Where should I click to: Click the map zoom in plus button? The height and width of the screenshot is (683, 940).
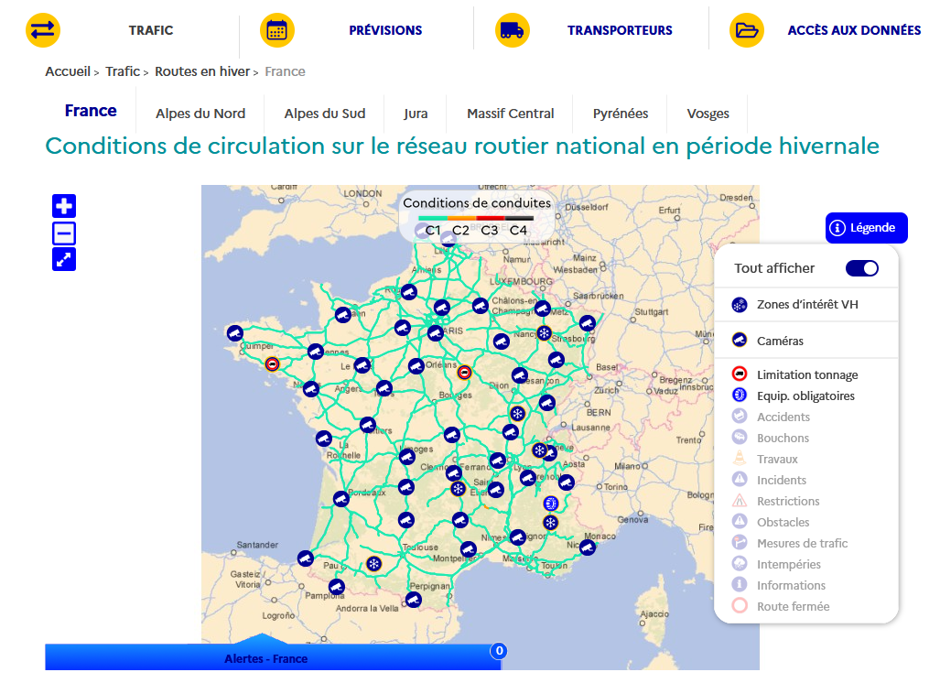pos(64,206)
